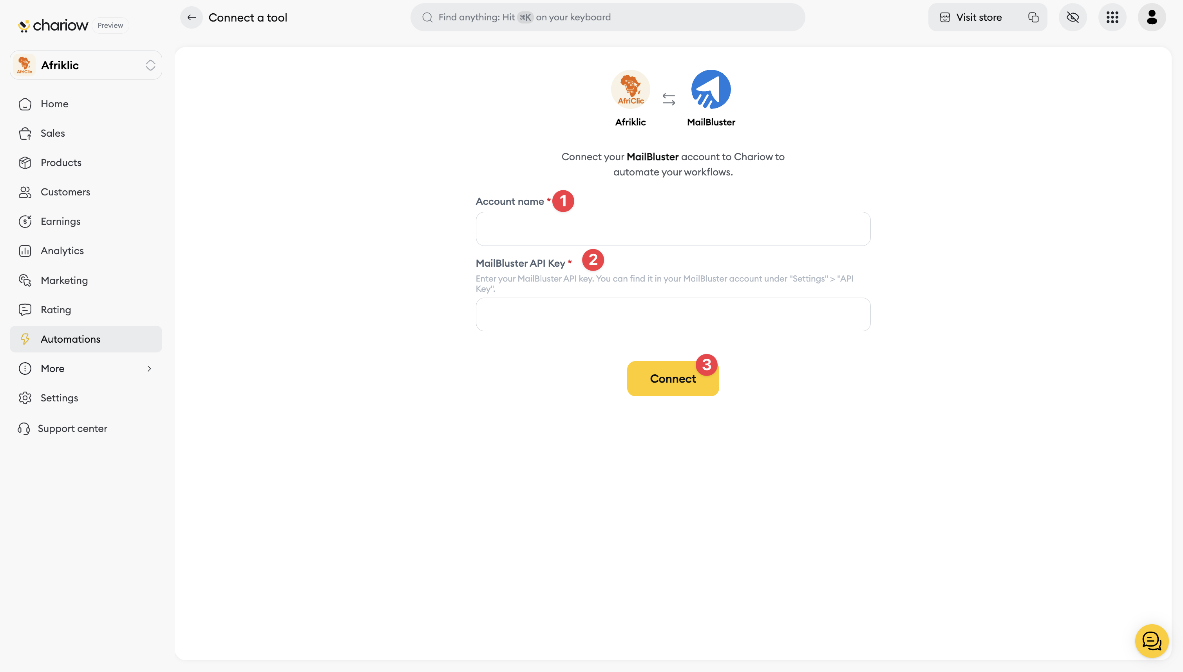
Task: Click the Afriklic store logo
Action: pos(631,90)
